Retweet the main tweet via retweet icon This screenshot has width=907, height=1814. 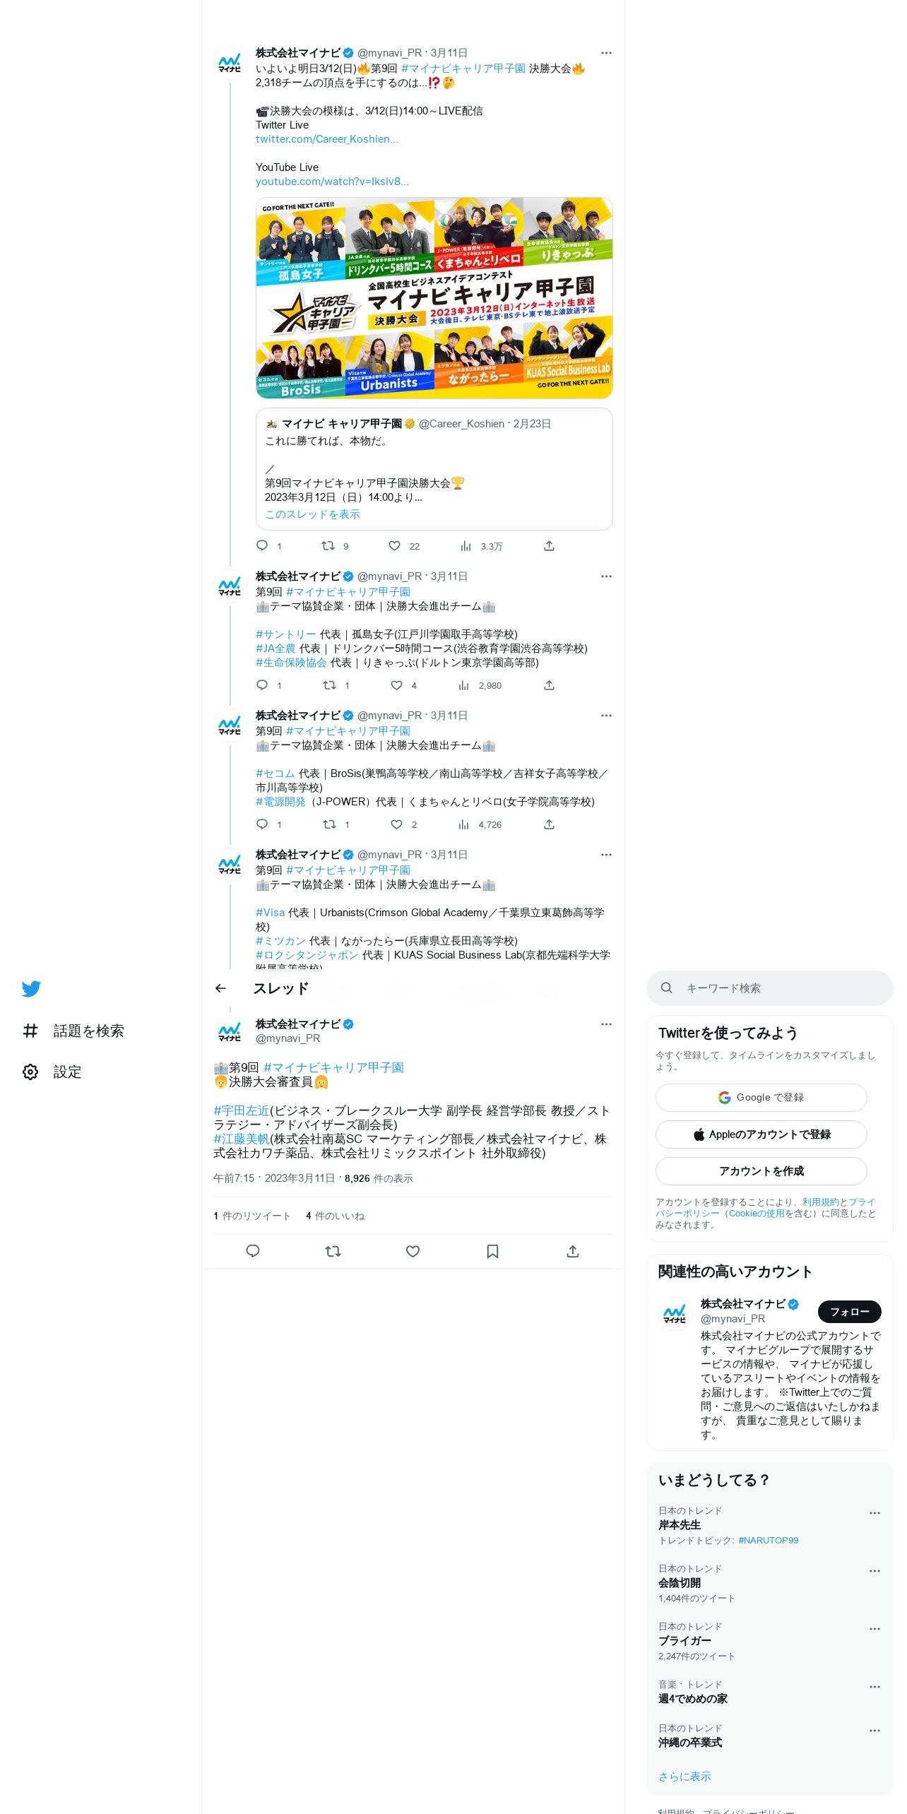point(333,1251)
